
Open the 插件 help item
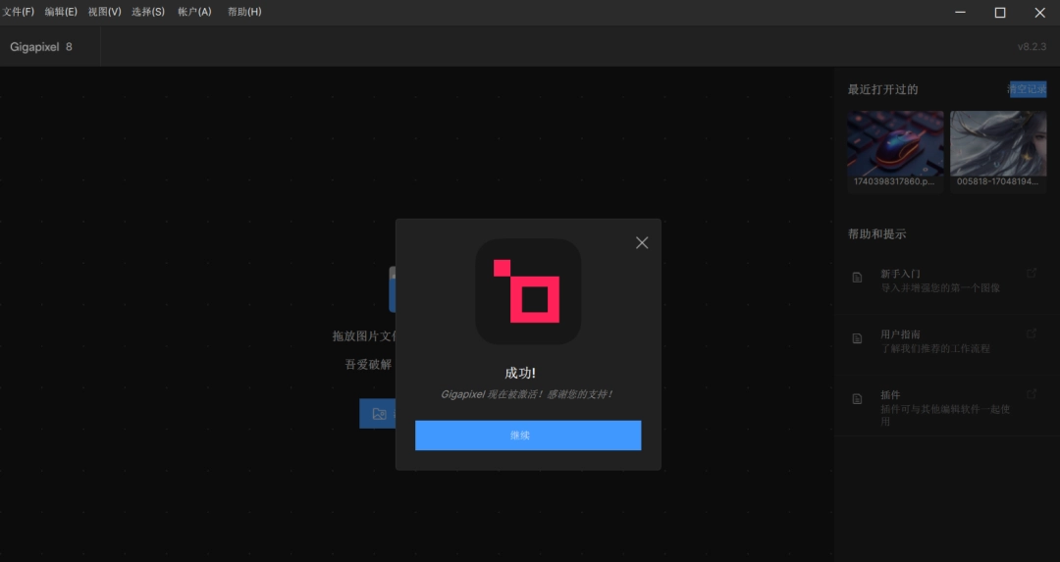pos(946,407)
